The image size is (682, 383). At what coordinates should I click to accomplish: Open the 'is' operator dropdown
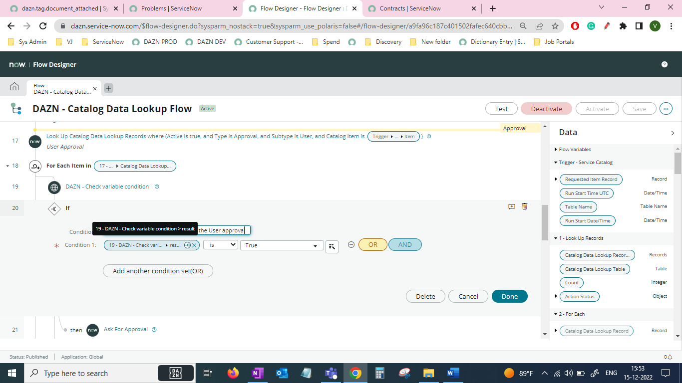pos(220,245)
